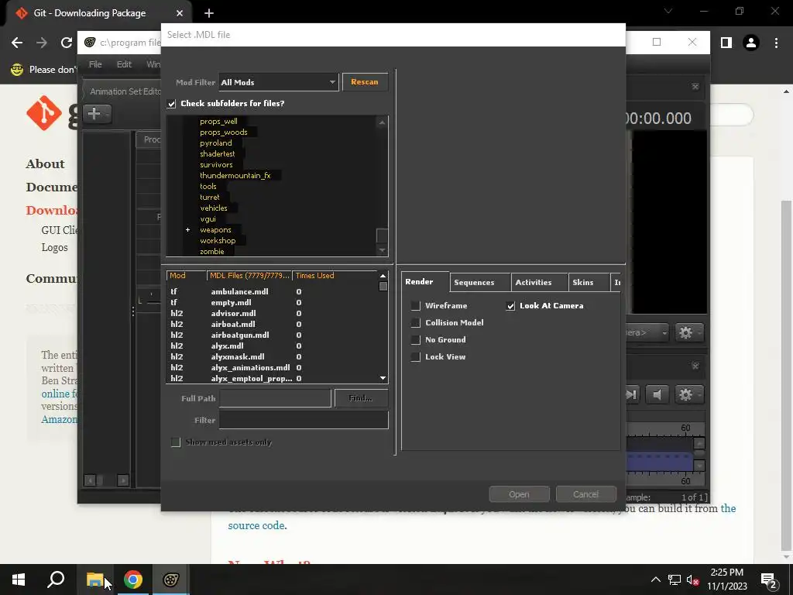Enable No Ground checkbox

[416, 340]
